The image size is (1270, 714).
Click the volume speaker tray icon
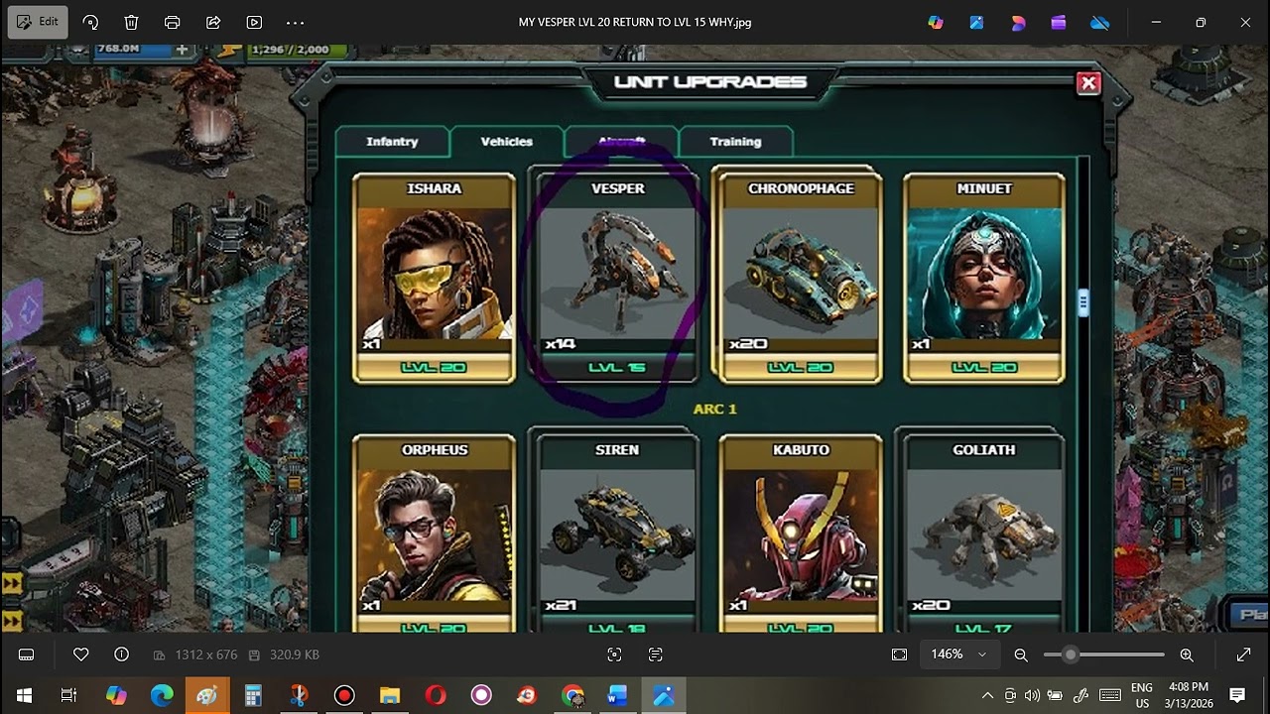point(1032,695)
